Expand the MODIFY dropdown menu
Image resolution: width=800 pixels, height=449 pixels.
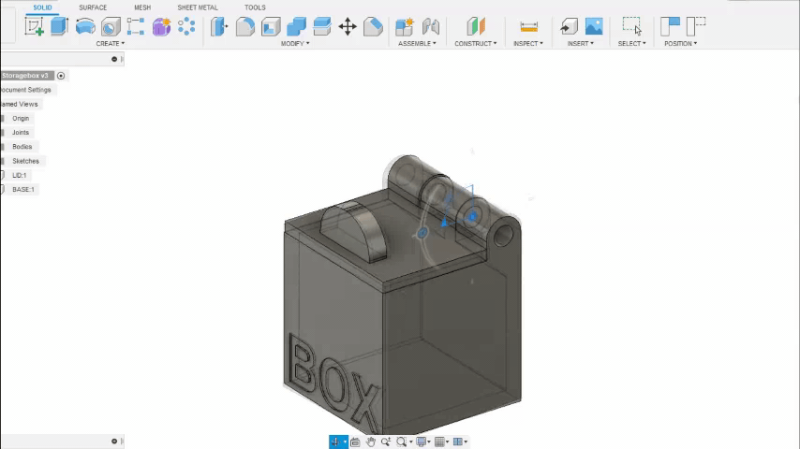coord(294,44)
